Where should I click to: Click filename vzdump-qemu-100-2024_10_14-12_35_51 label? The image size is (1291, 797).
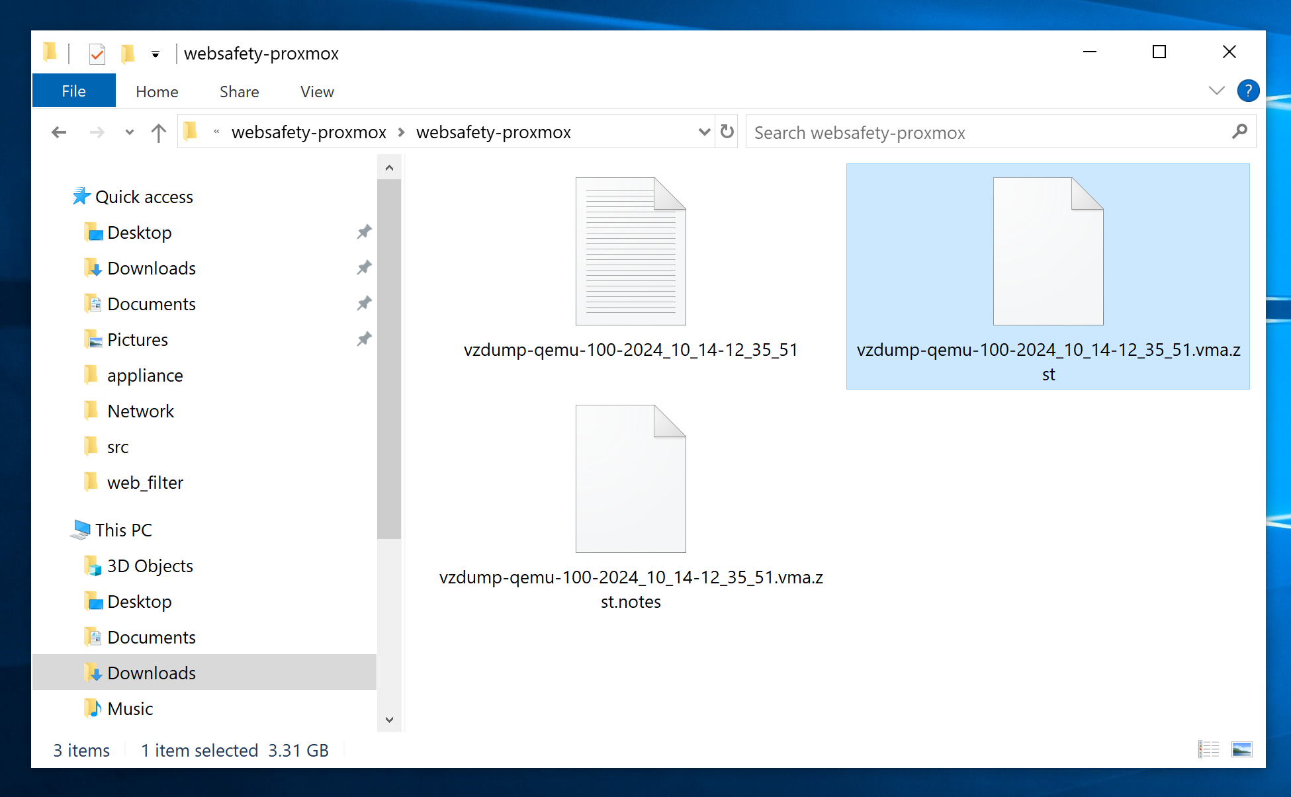[630, 350]
